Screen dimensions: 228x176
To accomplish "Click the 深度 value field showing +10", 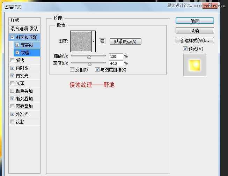I will (116, 63).
